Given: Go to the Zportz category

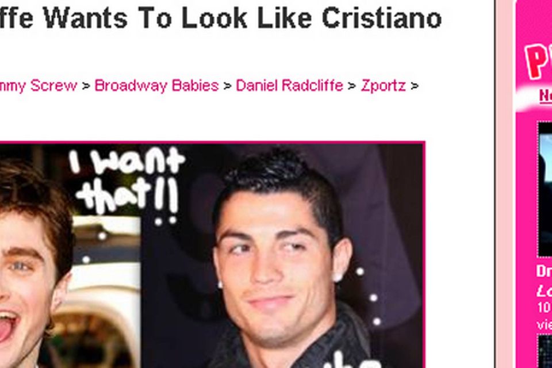Looking at the screenshot, I should click(x=383, y=86).
